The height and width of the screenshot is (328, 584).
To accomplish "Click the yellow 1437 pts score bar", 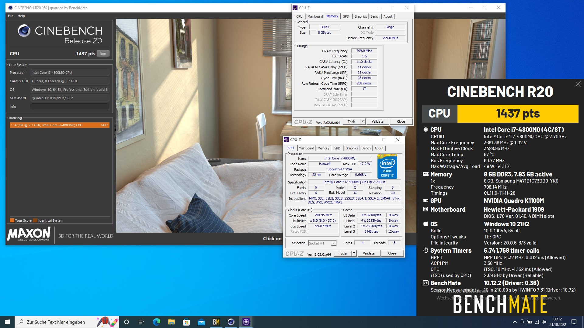I will coord(518,114).
